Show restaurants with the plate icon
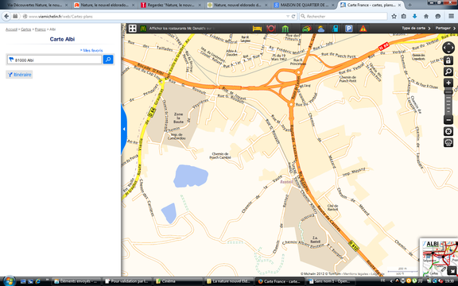 point(271,29)
